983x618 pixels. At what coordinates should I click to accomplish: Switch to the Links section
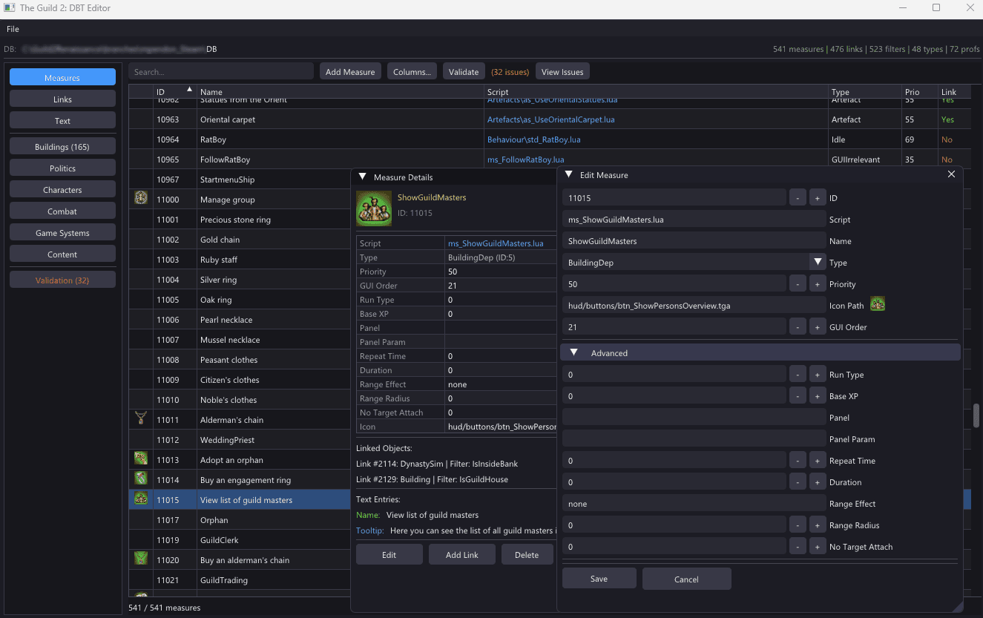pos(62,99)
